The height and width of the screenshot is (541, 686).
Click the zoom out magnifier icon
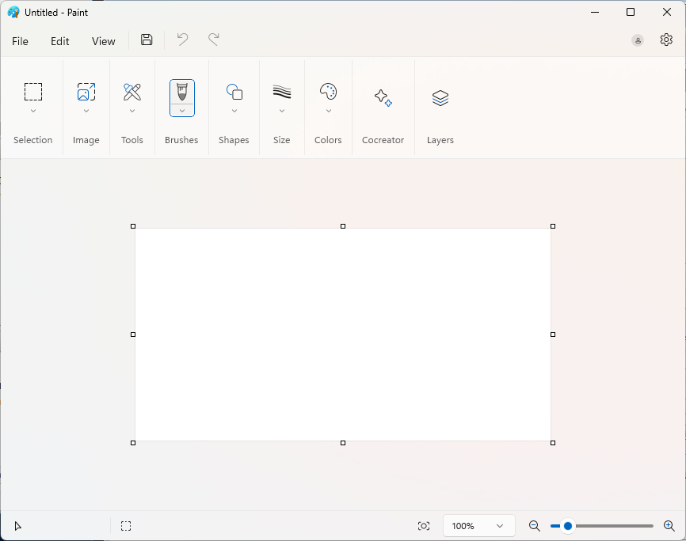click(x=534, y=526)
